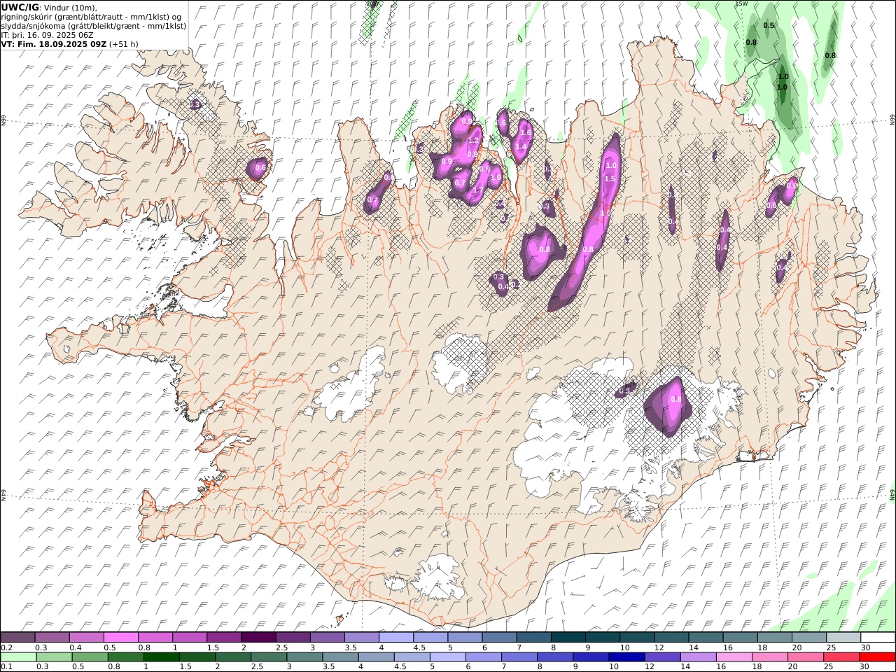Image resolution: width=896 pixels, height=672 pixels.
Task: Click the 'rigning/skúrir' legend description line
Action: click(x=92, y=17)
